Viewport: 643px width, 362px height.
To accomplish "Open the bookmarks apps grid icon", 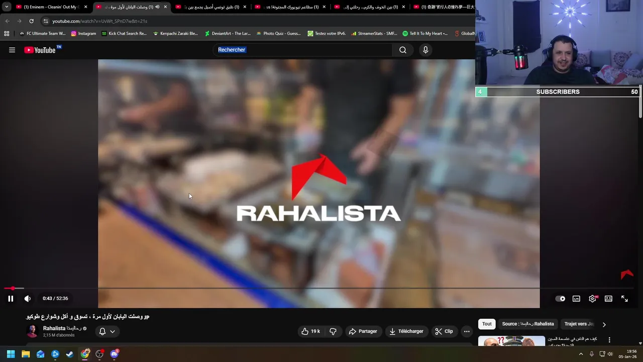I will pos(7,34).
